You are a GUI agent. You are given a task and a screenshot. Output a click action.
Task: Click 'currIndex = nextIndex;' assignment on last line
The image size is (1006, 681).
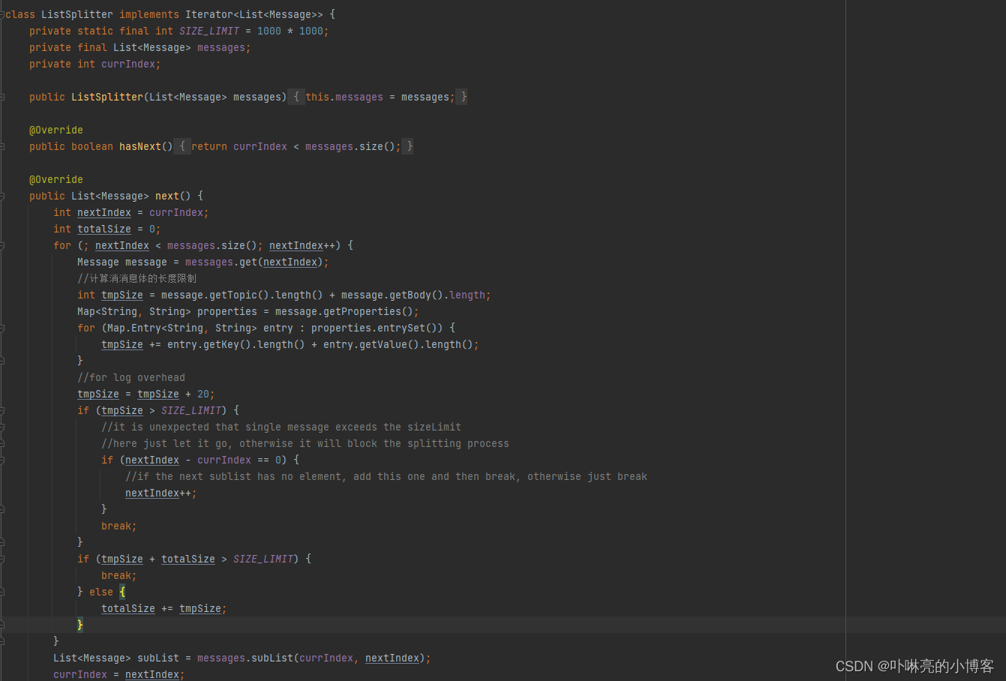coord(119,674)
